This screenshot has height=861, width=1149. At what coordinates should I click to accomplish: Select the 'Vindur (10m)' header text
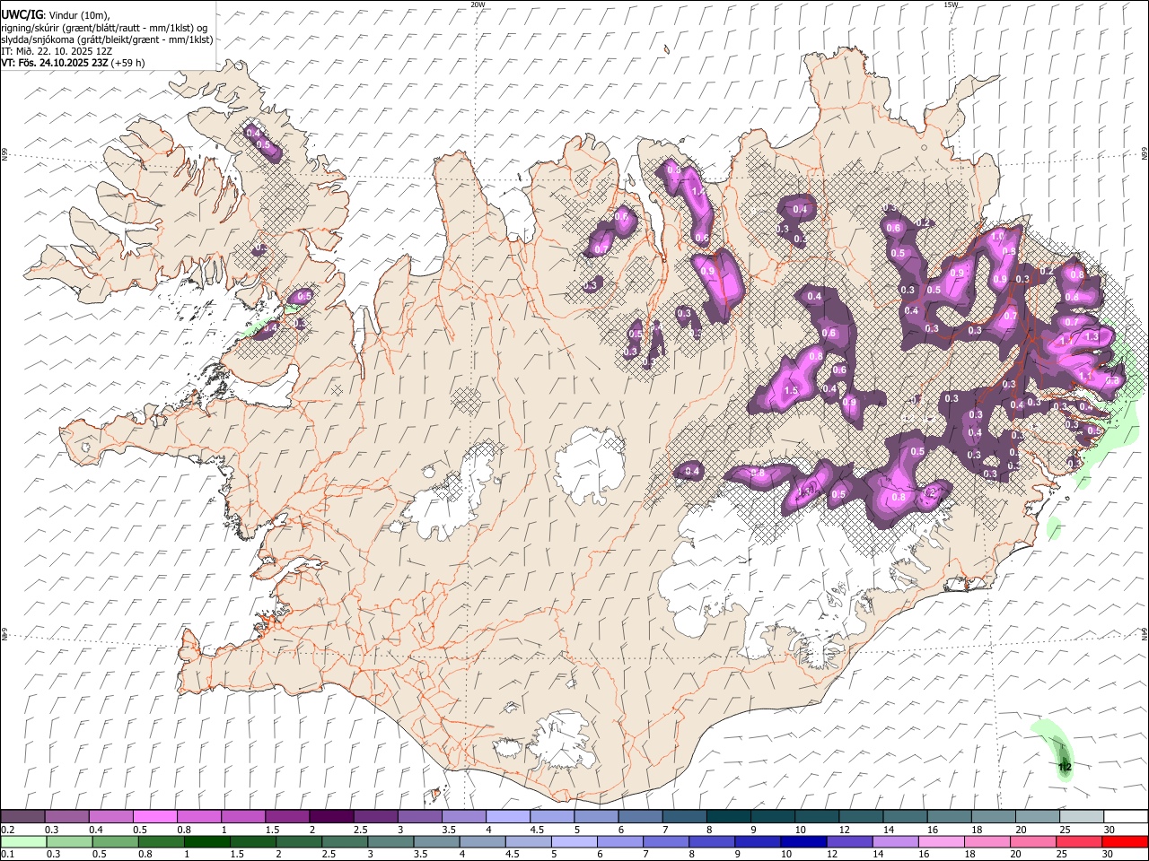pyautogui.click(x=78, y=15)
